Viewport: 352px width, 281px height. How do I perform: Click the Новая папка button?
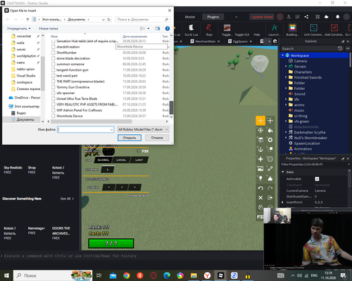(49, 29)
